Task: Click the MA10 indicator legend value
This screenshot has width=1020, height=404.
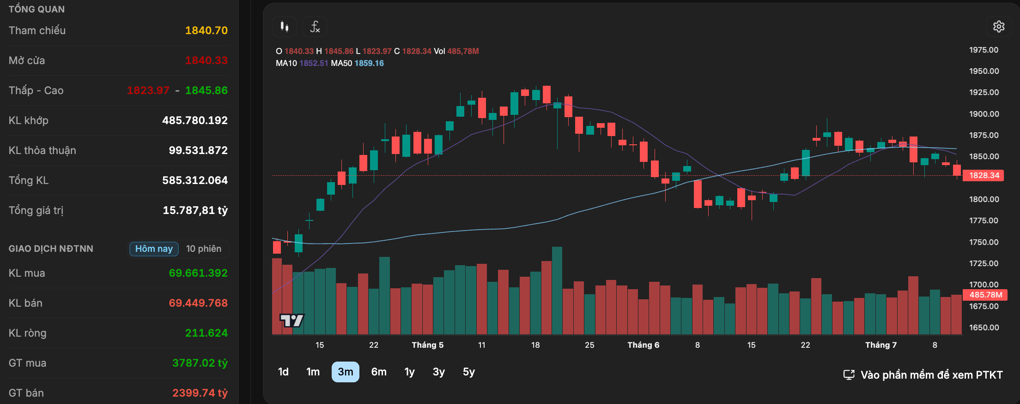Action: click(314, 63)
